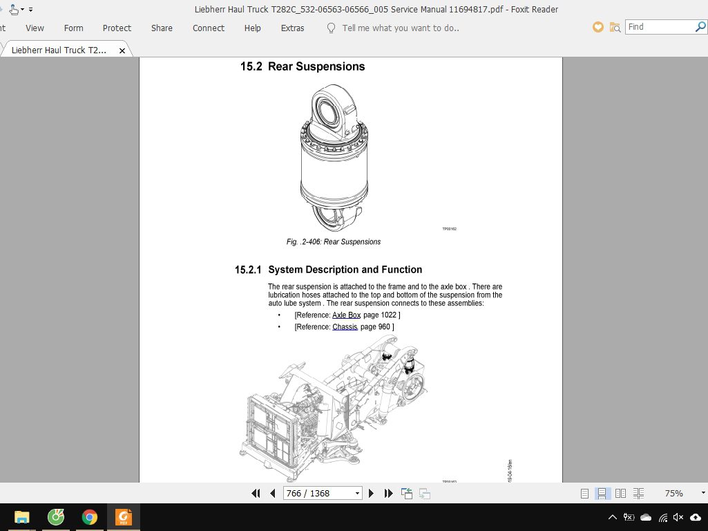Click the previous view icon in status bar
Image resolution: width=708 pixels, height=531 pixels.
407,494
